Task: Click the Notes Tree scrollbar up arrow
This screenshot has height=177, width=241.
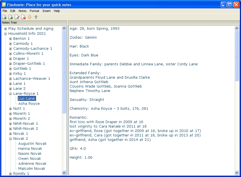Action: coord(64,28)
